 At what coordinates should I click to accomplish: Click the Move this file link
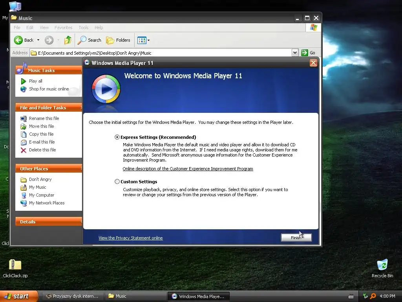42,126
